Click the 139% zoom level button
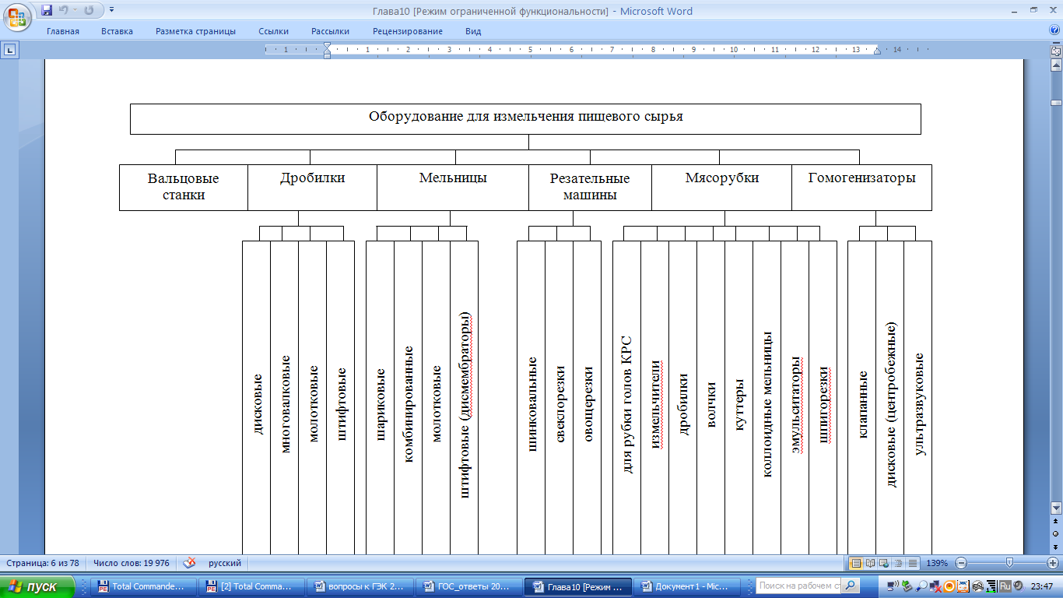This screenshot has height=598, width=1063. 938,562
